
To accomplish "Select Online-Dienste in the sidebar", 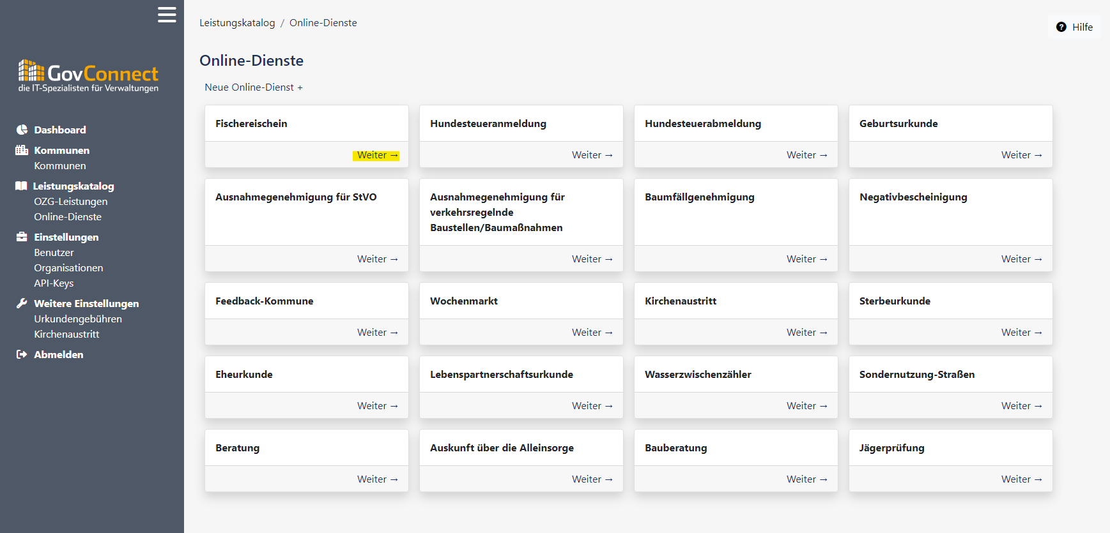I will pyautogui.click(x=68, y=216).
